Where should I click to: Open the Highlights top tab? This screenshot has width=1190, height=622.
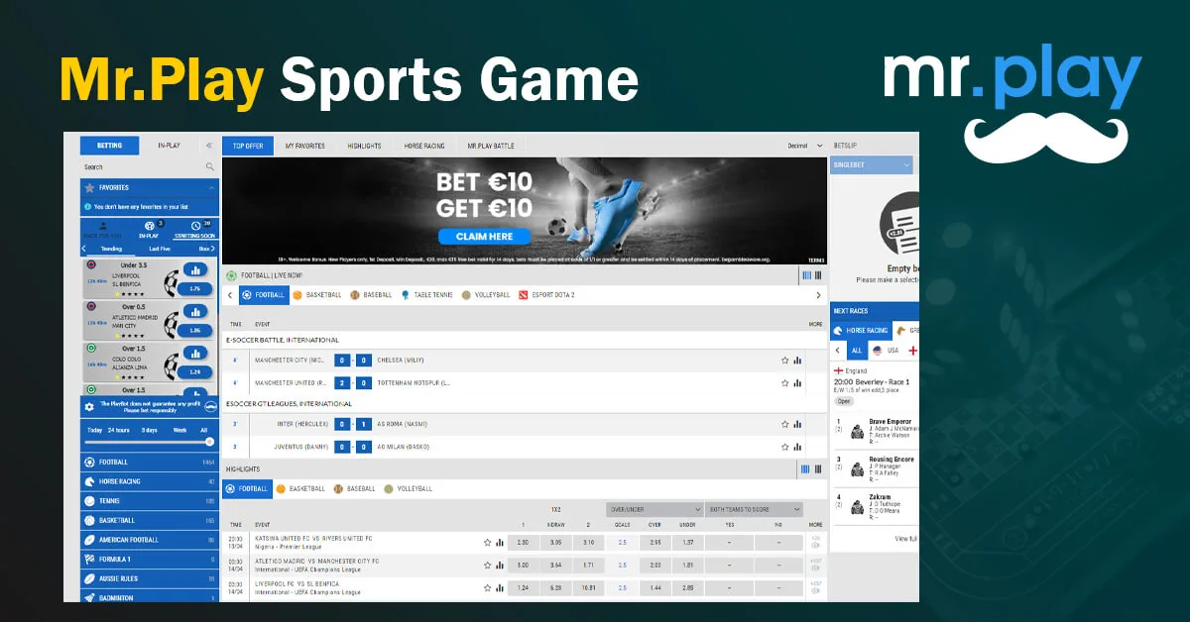tap(364, 146)
